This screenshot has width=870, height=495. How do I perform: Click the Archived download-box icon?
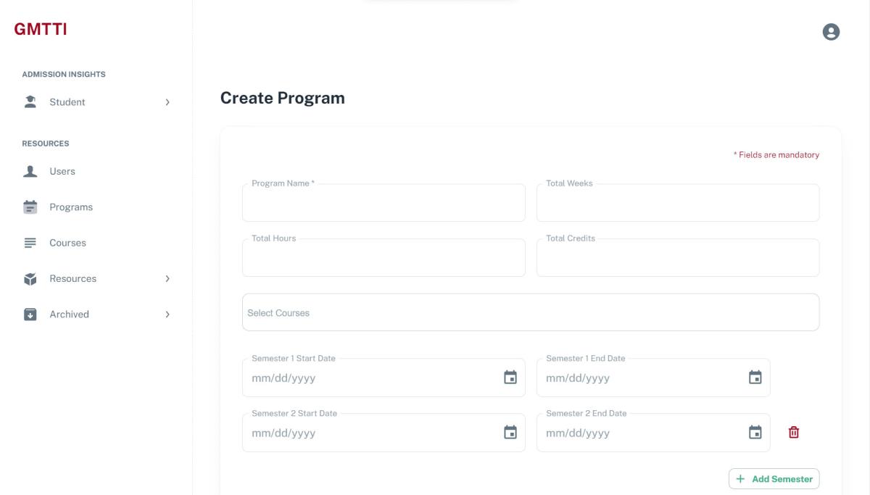click(30, 315)
